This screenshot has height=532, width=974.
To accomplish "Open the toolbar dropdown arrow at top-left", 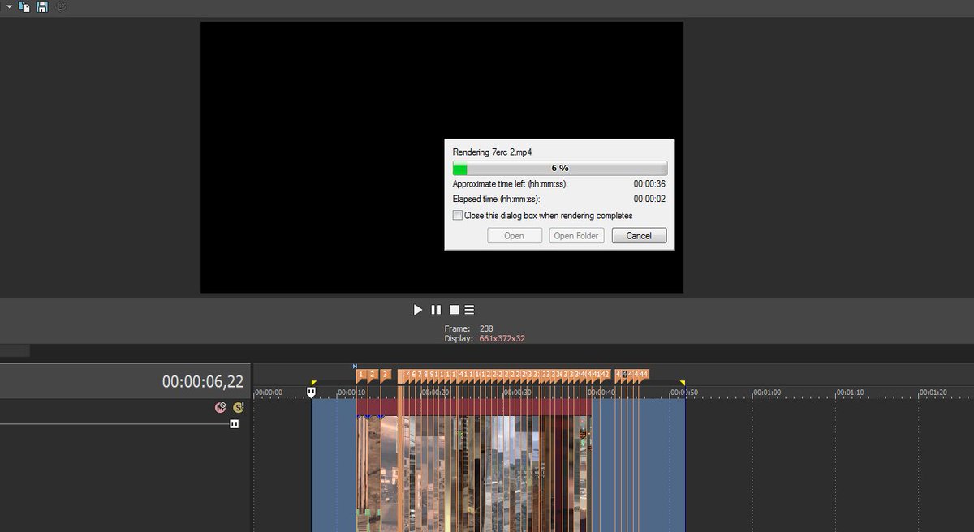I will 9,6.
